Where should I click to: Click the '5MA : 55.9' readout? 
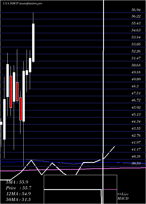pos(17,182)
